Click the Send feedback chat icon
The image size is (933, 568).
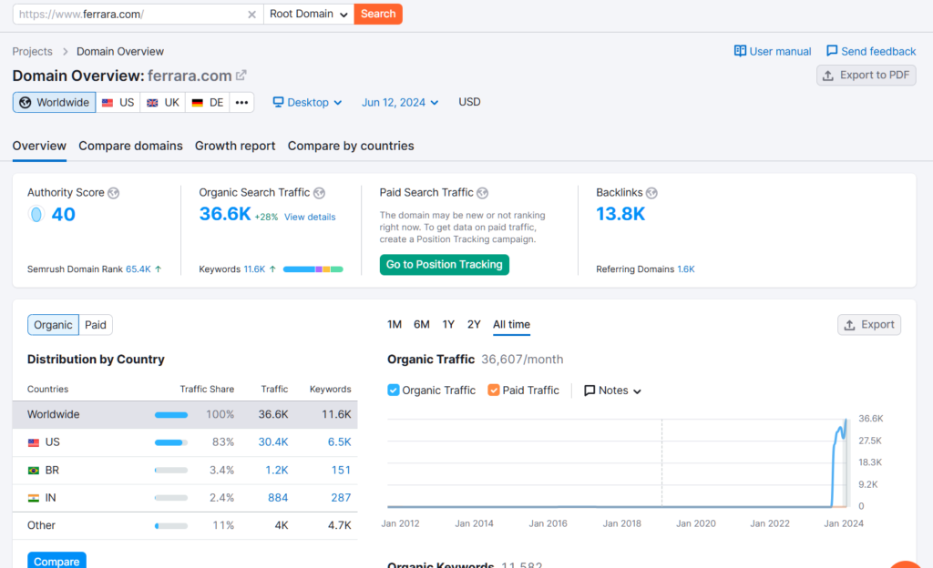(832, 51)
